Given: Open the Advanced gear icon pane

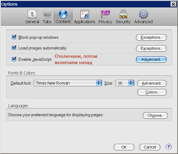Looking at the screenshot, I should [x=143, y=14].
